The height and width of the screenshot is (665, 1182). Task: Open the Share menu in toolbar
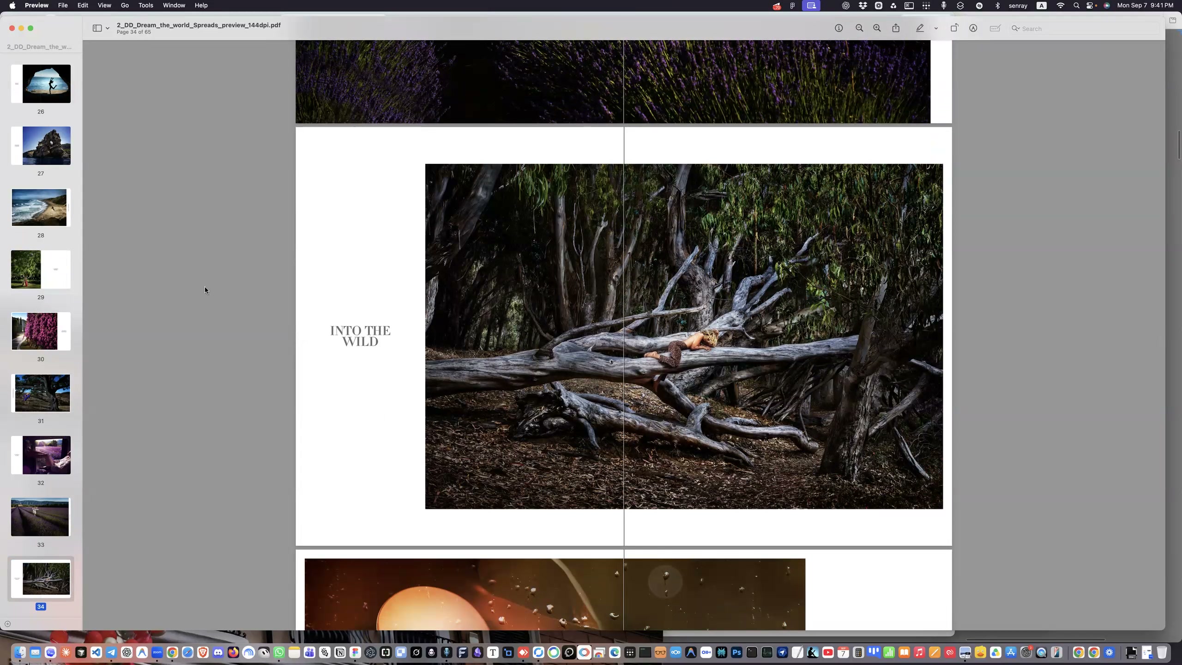point(896,28)
